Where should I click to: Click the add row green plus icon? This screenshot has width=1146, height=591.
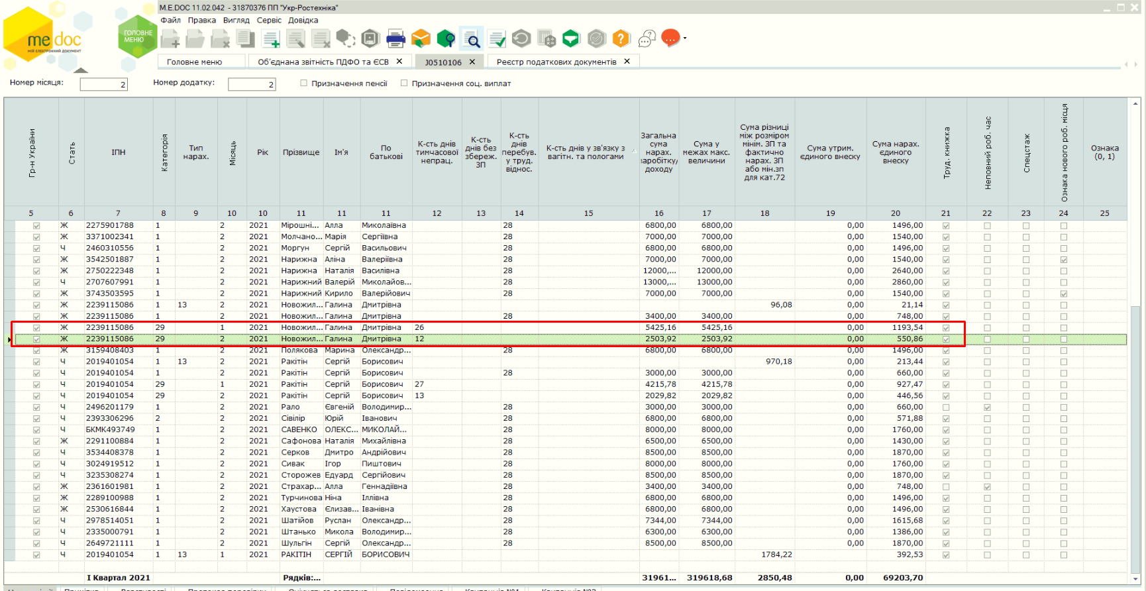(x=271, y=40)
